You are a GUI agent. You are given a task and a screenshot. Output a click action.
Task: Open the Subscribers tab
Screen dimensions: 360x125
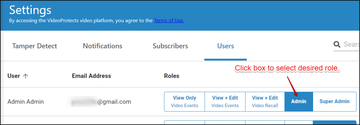point(170,46)
